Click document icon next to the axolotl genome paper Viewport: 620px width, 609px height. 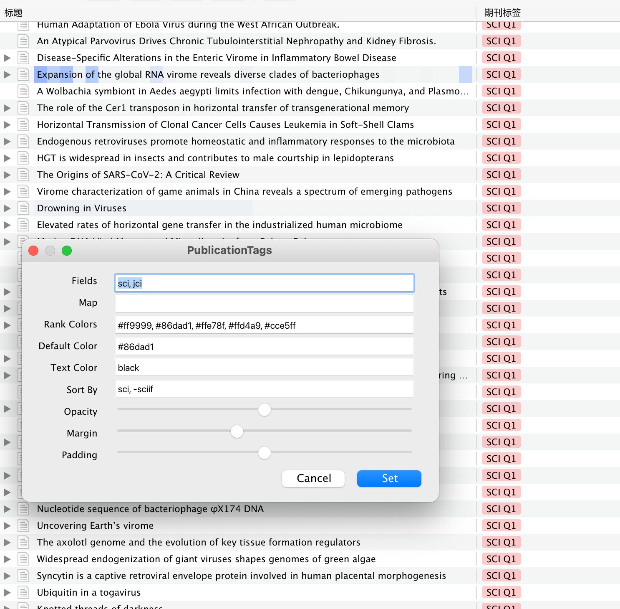click(x=23, y=542)
